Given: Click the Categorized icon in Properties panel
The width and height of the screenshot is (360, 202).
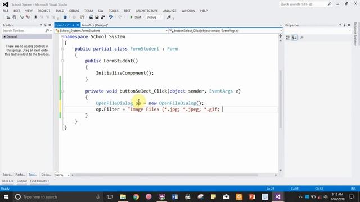Looking at the screenshot, I should [288, 38].
